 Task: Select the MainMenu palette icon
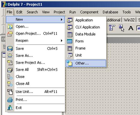point(112,28)
